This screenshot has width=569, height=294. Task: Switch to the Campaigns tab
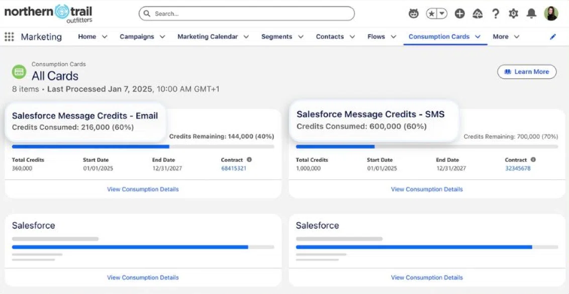(137, 37)
